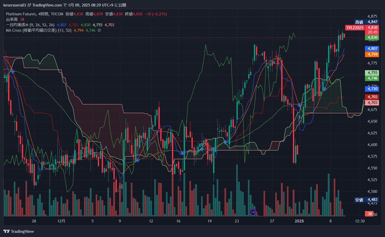Click the 終値 4,830 close value
Screen dimensions: 385x237
coord(134,14)
